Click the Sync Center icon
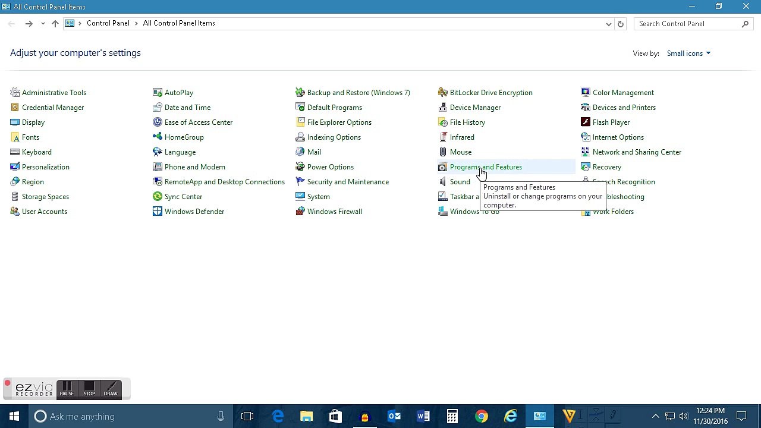 [158, 197]
